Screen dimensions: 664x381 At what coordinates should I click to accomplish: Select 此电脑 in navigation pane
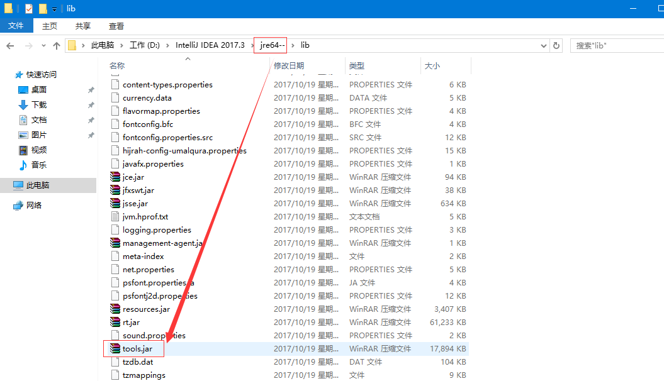pos(48,185)
